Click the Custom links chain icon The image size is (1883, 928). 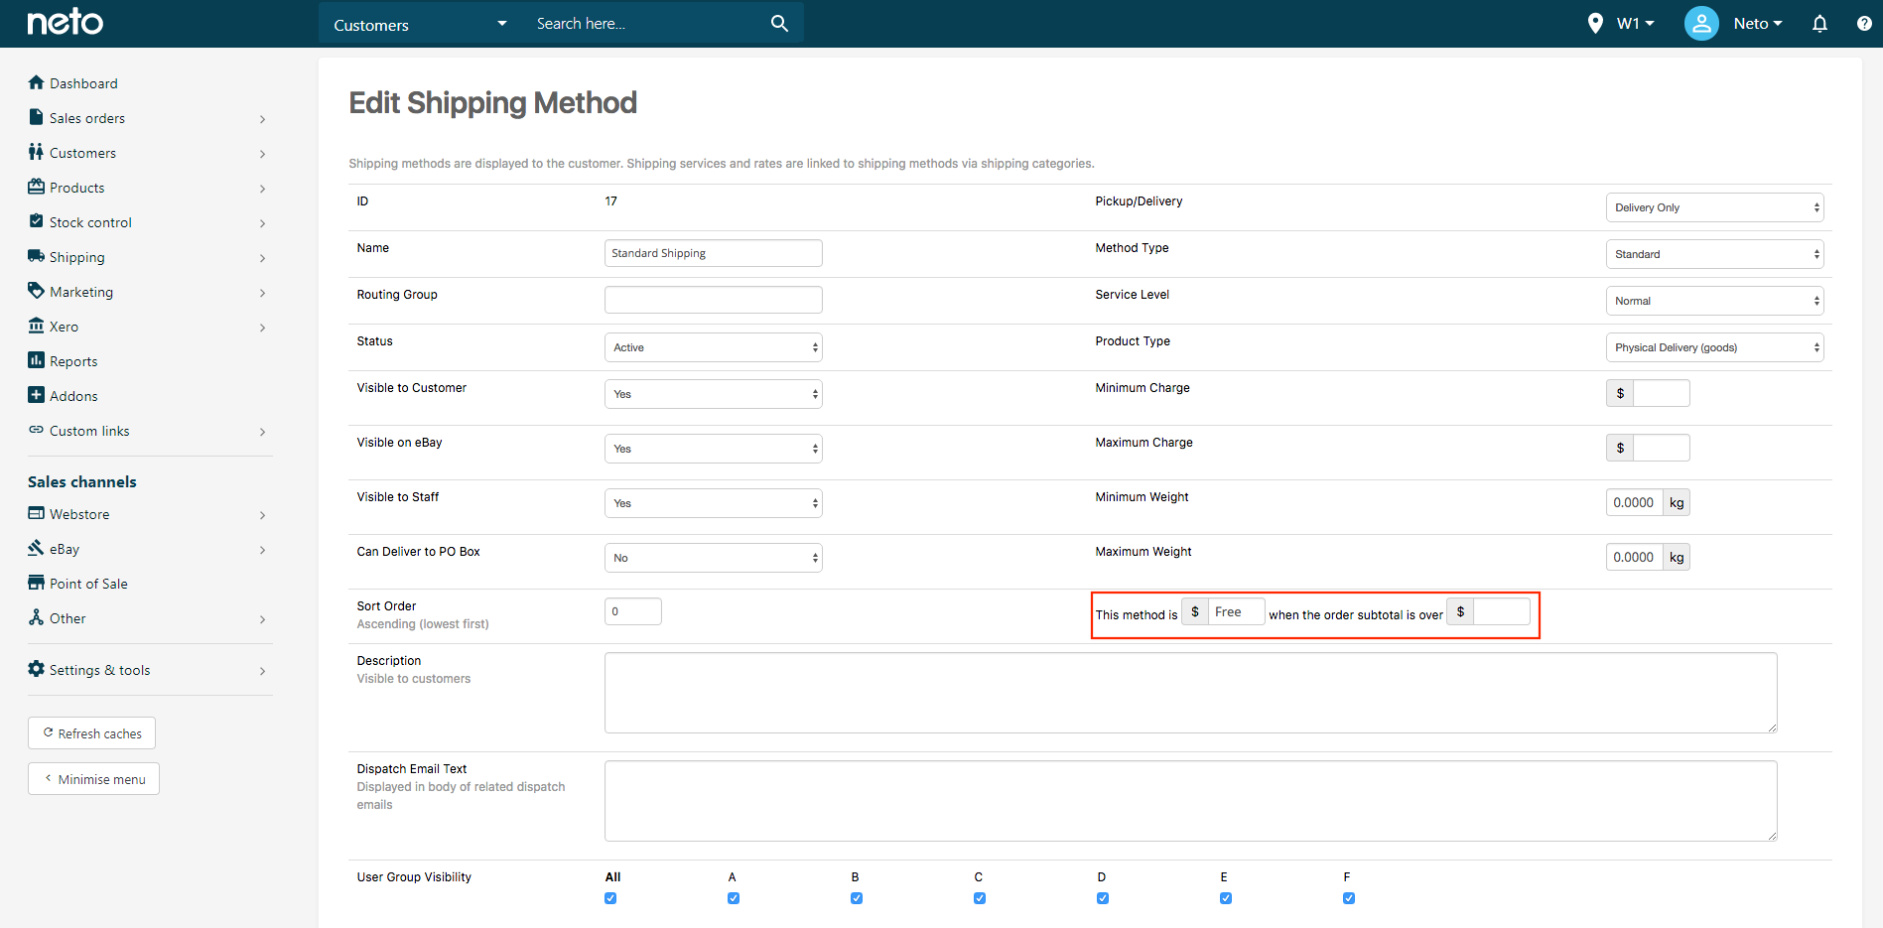point(37,430)
